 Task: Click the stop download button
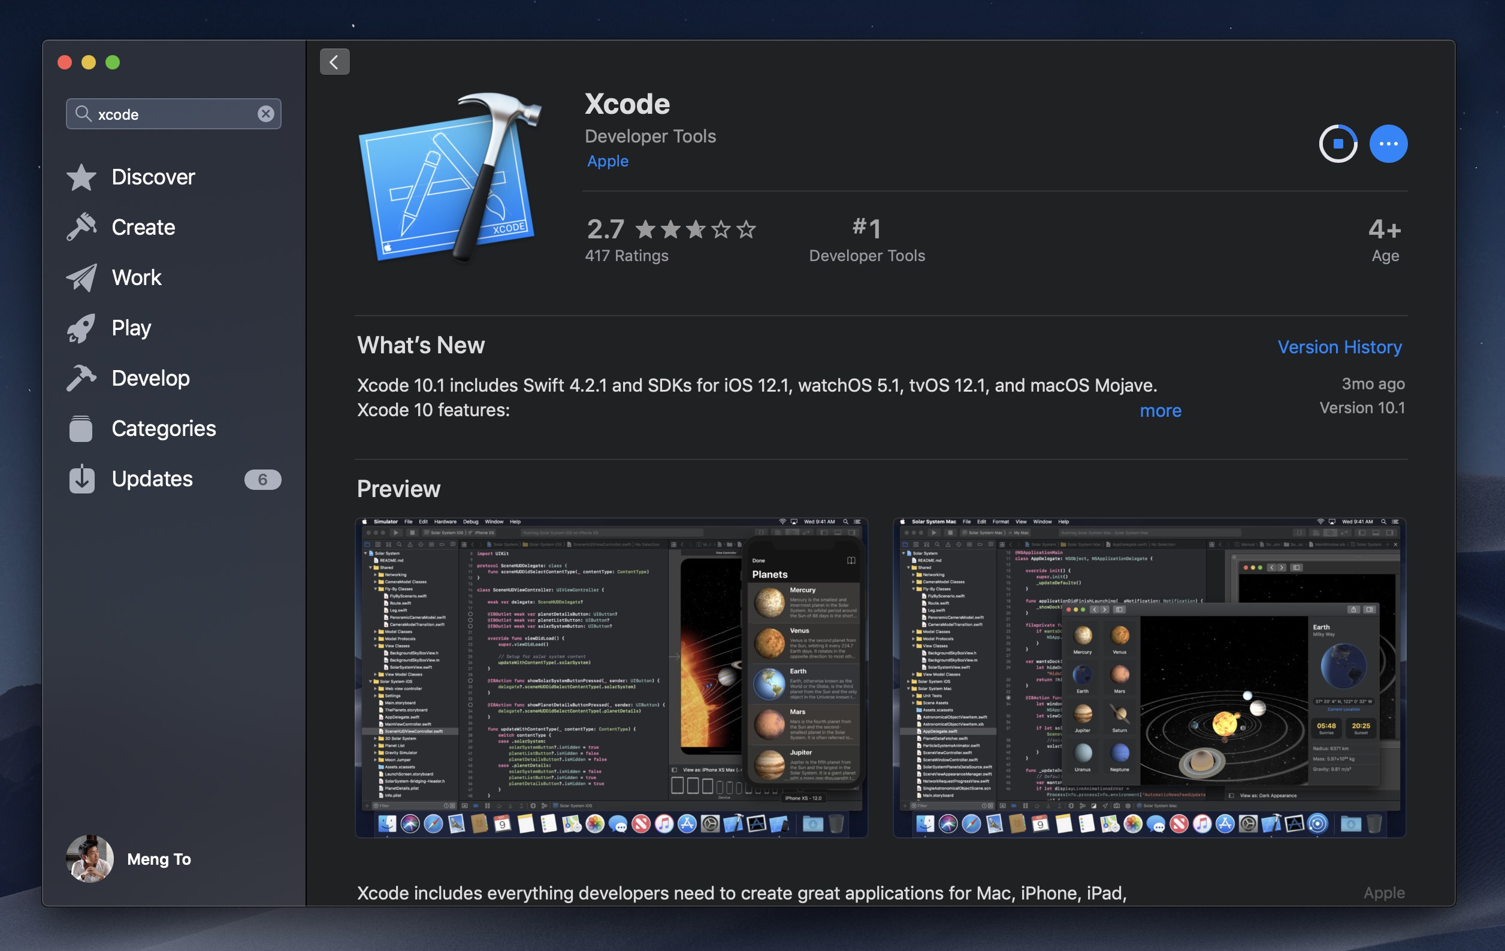[x=1337, y=141]
